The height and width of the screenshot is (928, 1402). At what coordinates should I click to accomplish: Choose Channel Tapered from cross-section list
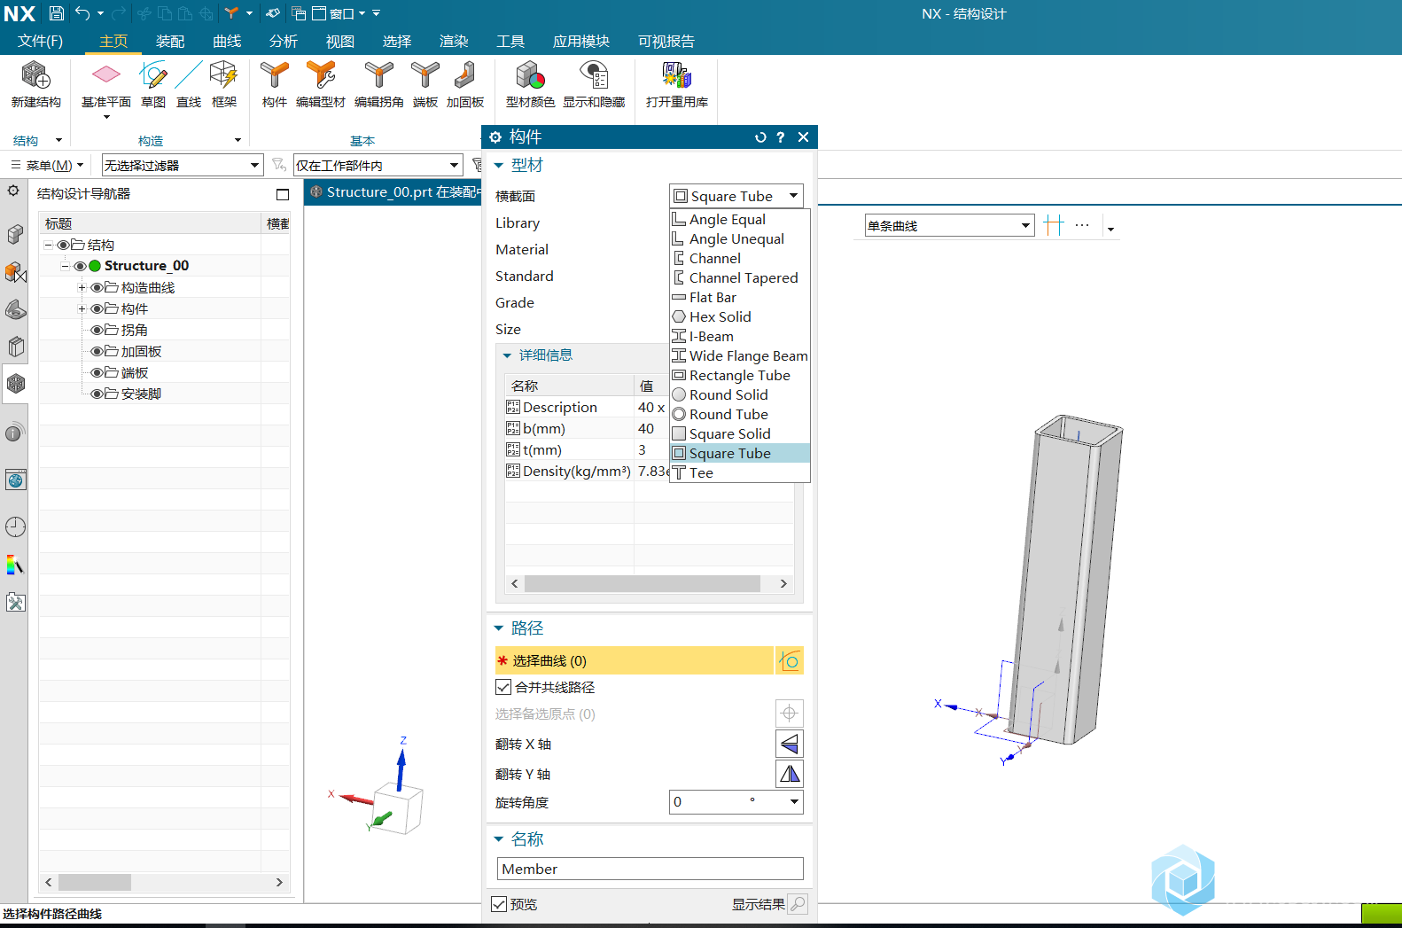740,277
